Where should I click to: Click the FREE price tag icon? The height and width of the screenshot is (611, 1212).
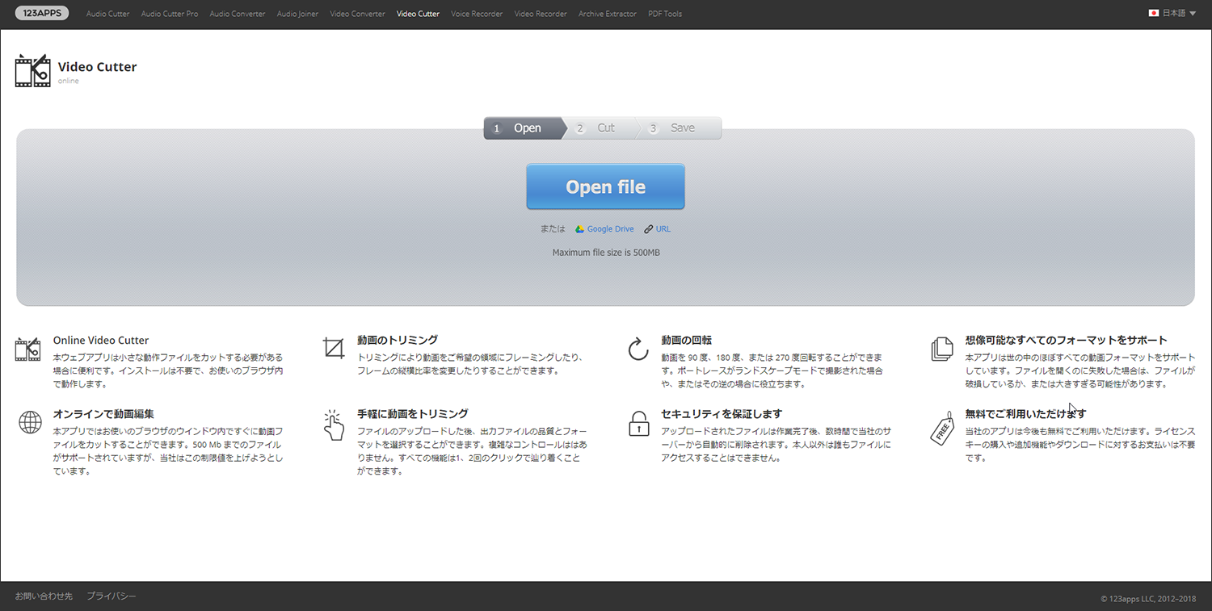(942, 428)
